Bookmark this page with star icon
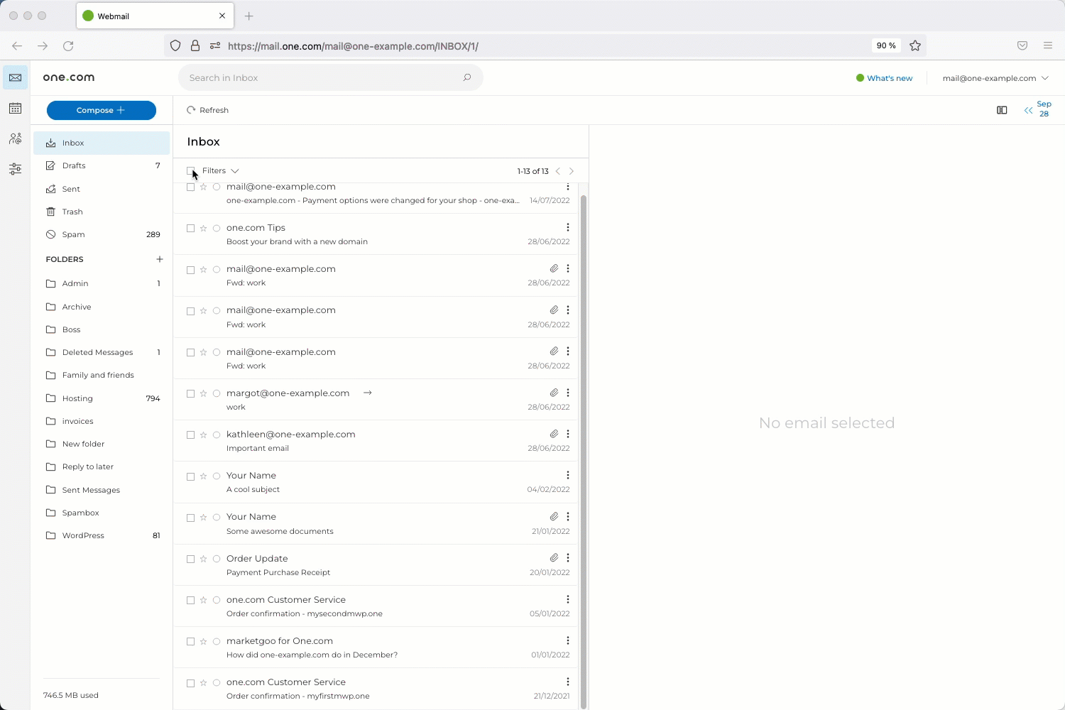The image size is (1065, 710). 915,45
